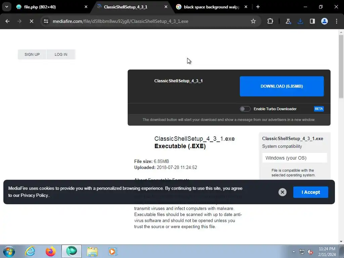344x258 pixels.
Task: Switch to the ClassicShellSetup_4_3_1 tab
Action: [x=132, y=7]
